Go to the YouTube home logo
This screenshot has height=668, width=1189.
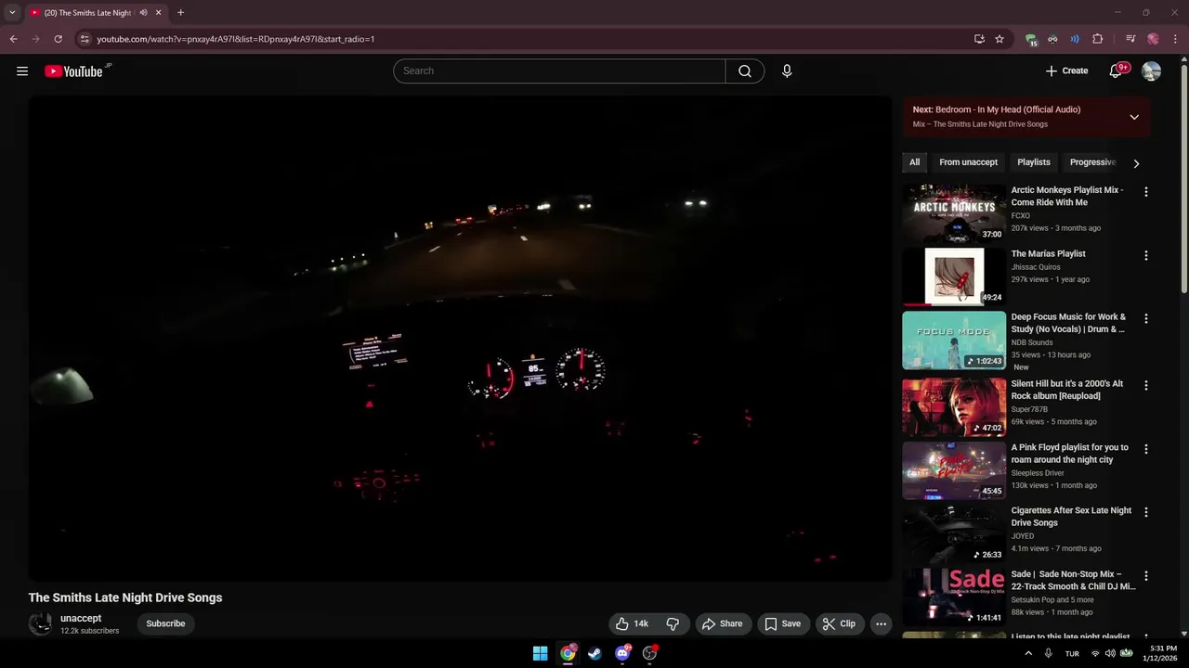point(73,71)
